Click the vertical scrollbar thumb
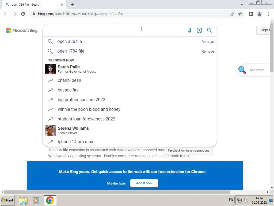 (272, 47)
